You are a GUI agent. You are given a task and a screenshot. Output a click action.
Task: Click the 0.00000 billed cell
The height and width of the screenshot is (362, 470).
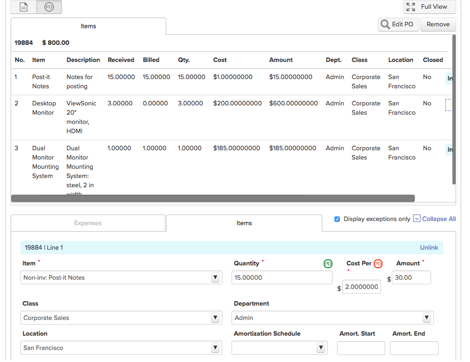pyautogui.click(x=155, y=104)
